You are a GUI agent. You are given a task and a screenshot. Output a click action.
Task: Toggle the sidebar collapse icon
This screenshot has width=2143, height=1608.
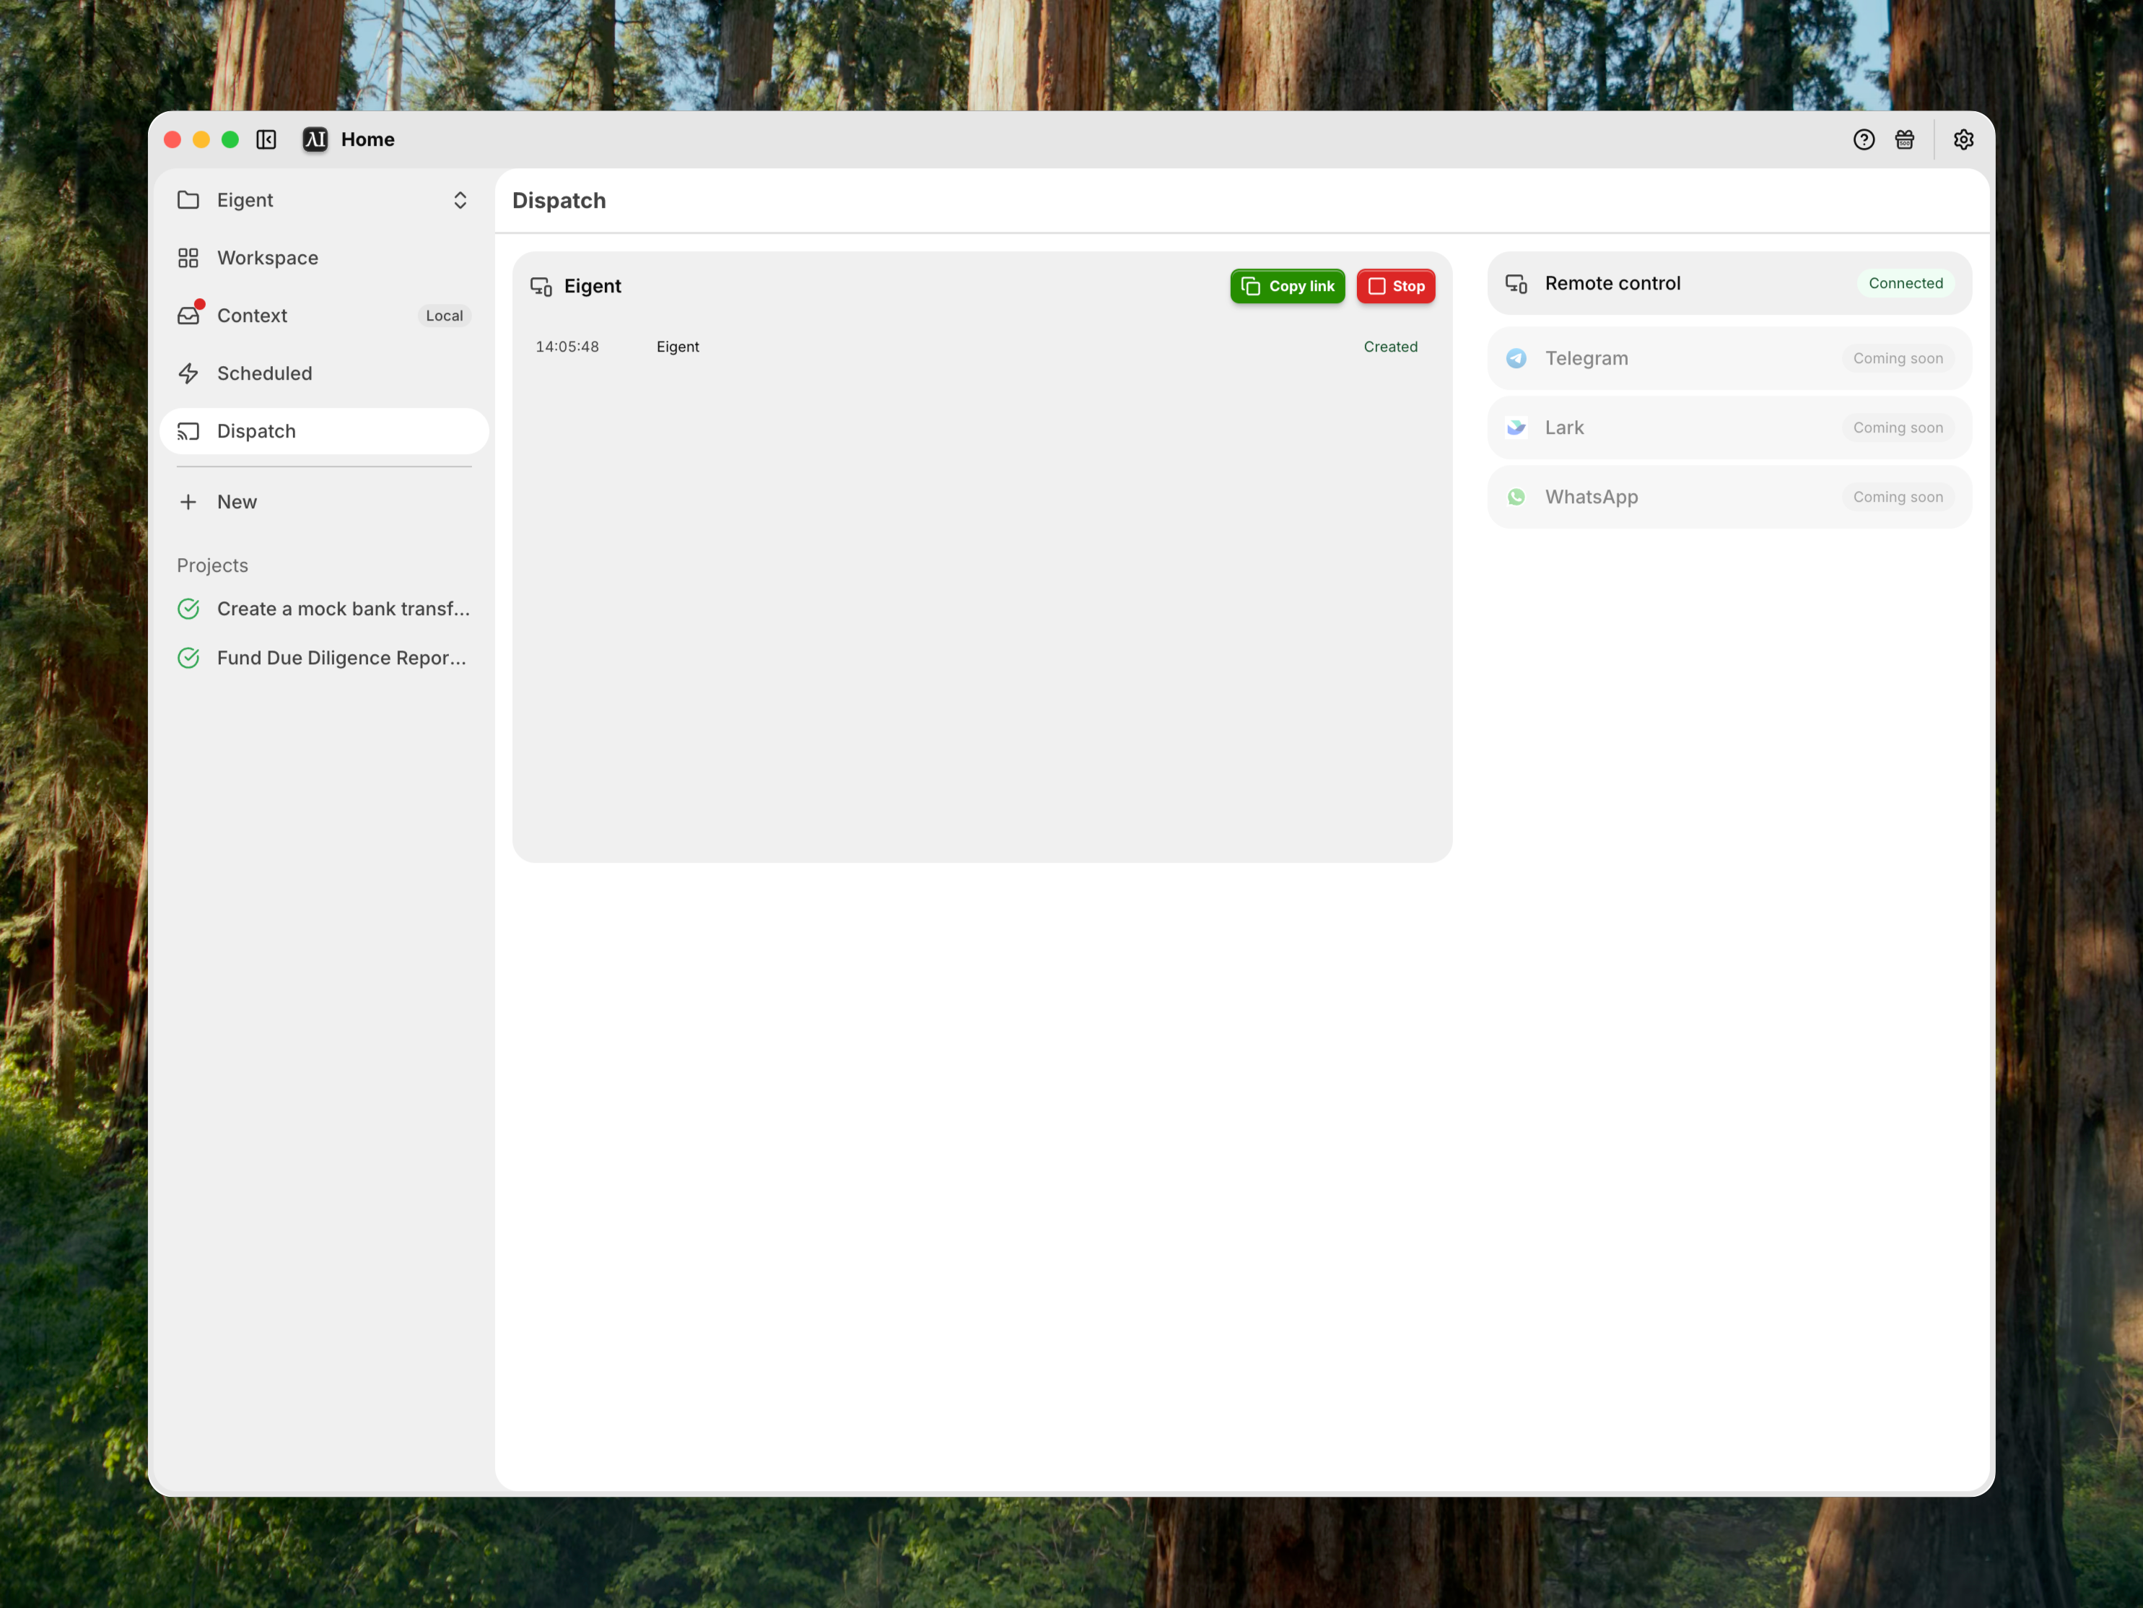pos(266,139)
